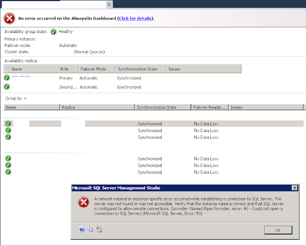The width and height of the screenshot is (306, 245).
Task: Sort replicas by Role column header
Action: pos(68,69)
